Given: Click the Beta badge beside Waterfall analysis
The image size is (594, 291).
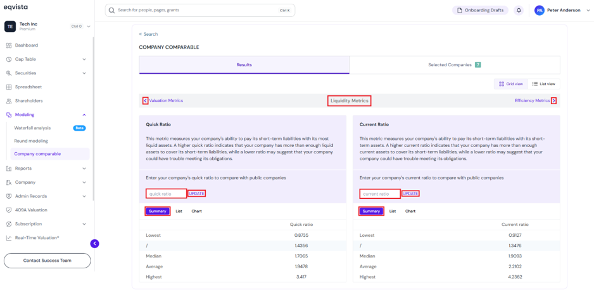Looking at the screenshot, I should coord(80,128).
